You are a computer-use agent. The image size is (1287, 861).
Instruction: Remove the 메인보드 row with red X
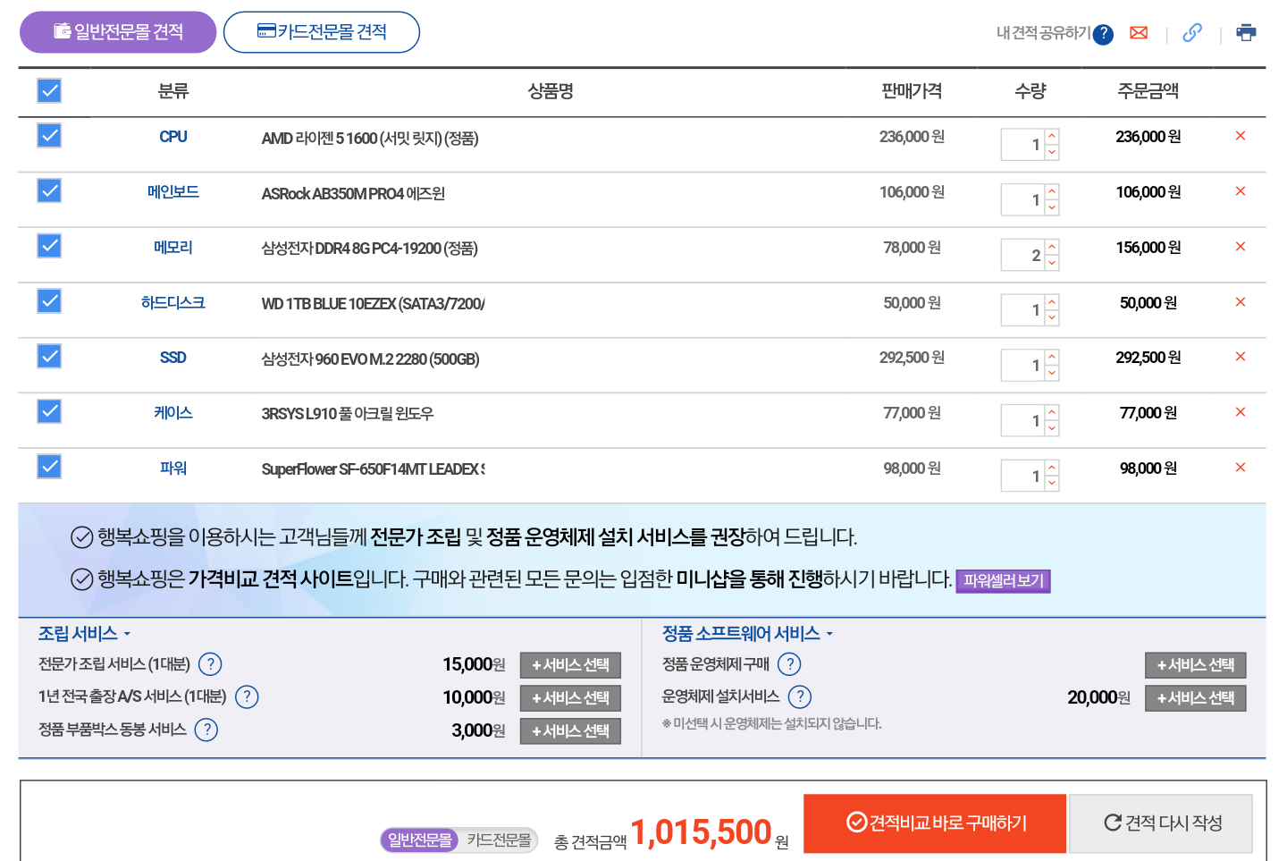click(x=1241, y=191)
